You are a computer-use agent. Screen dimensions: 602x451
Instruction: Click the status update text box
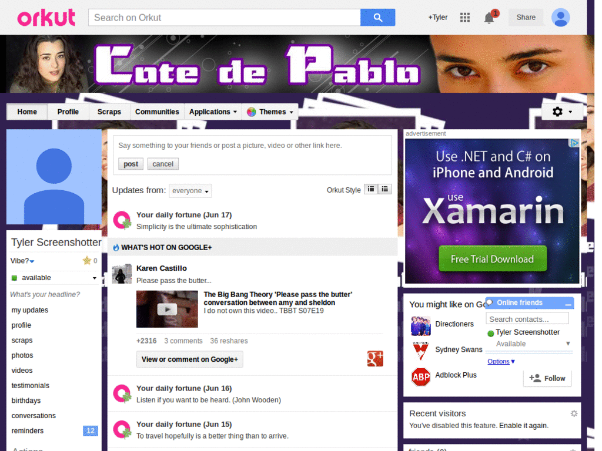coord(252,146)
